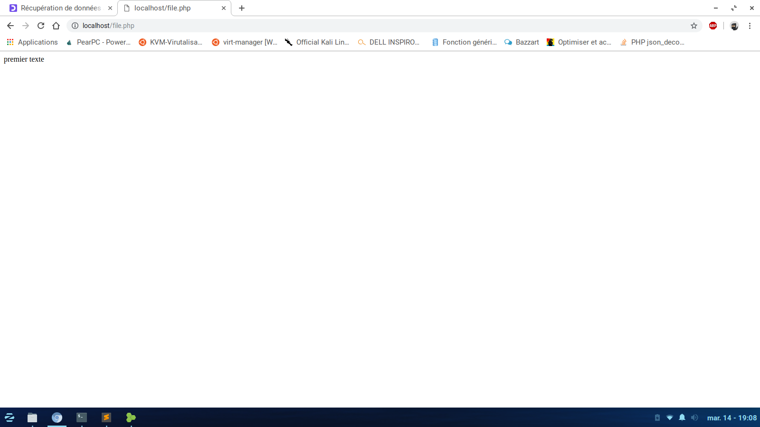760x427 pixels.
Task: Open the user profile avatar menu
Action: point(734,26)
